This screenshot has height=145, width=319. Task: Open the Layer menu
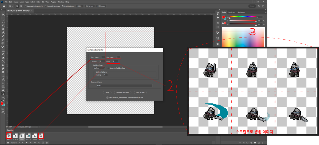tap(22, 2)
